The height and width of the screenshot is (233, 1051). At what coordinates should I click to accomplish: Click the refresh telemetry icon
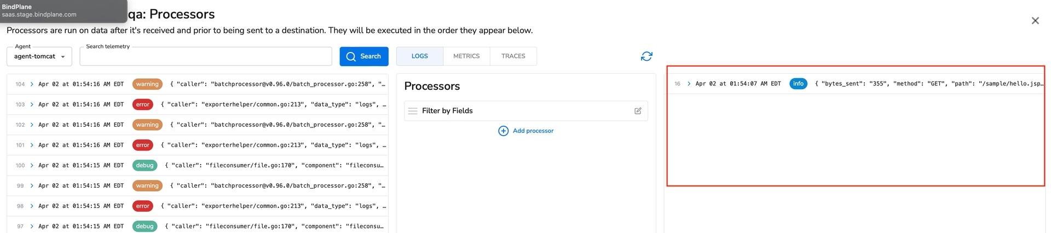646,56
